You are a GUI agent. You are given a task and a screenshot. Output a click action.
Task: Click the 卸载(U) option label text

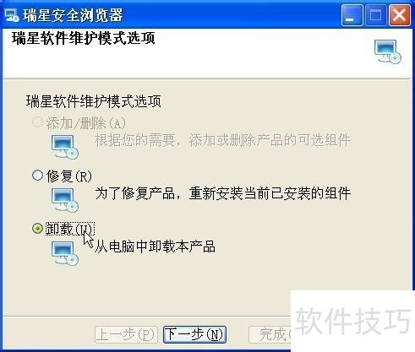(69, 229)
